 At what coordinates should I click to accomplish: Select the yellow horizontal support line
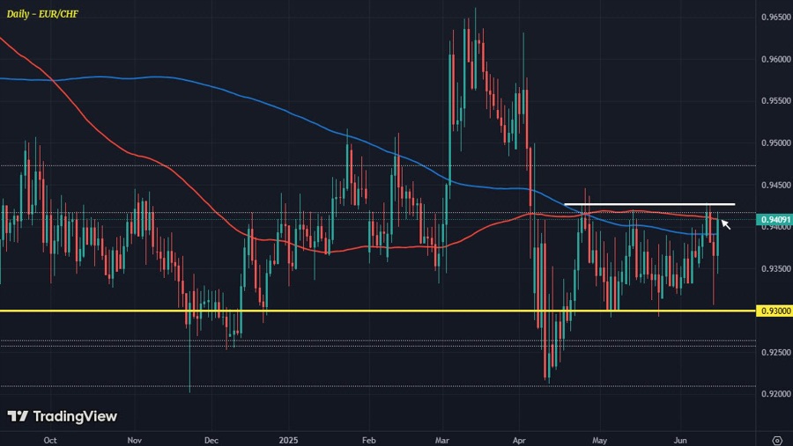[352, 311]
